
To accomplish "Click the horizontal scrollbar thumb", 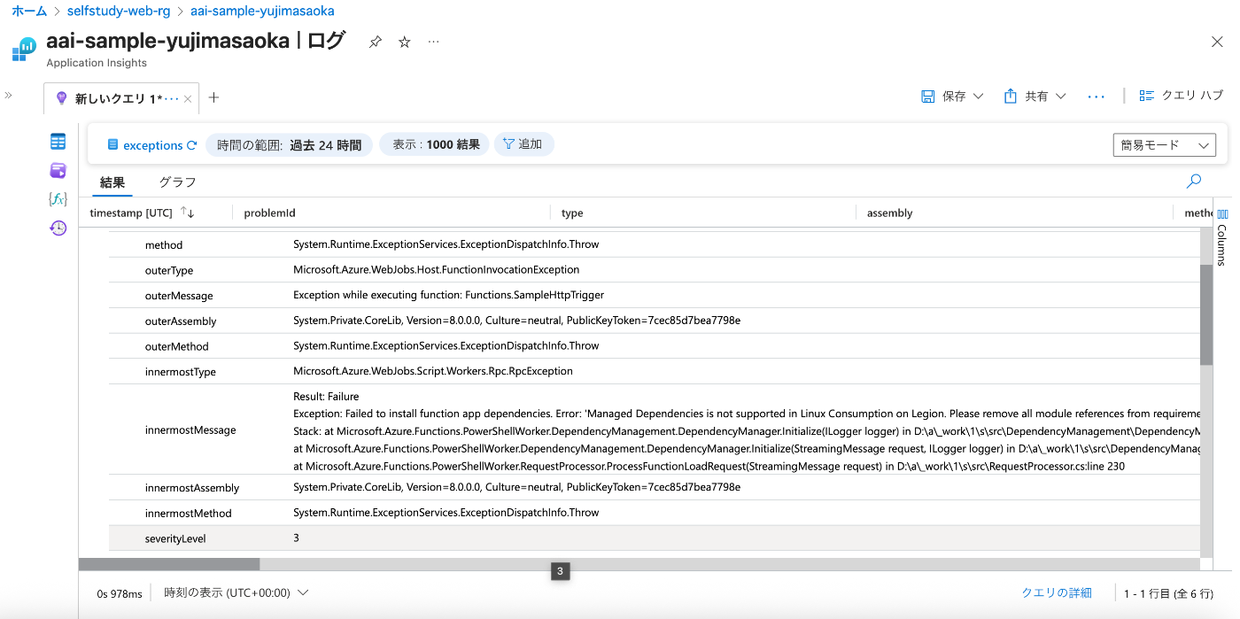I will coord(169,564).
